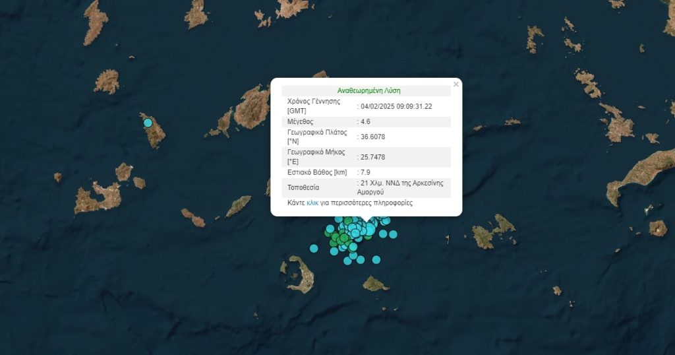The height and width of the screenshot is (355, 675).
Task: Click the rightmost cyan marker east of the cluster
Action: (x=393, y=234)
